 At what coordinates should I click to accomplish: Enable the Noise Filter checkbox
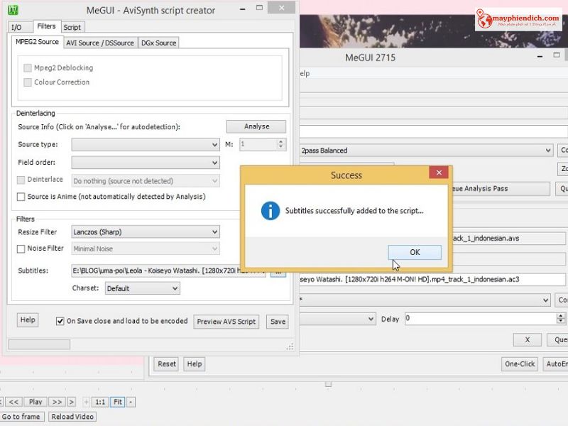(x=19, y=248)
